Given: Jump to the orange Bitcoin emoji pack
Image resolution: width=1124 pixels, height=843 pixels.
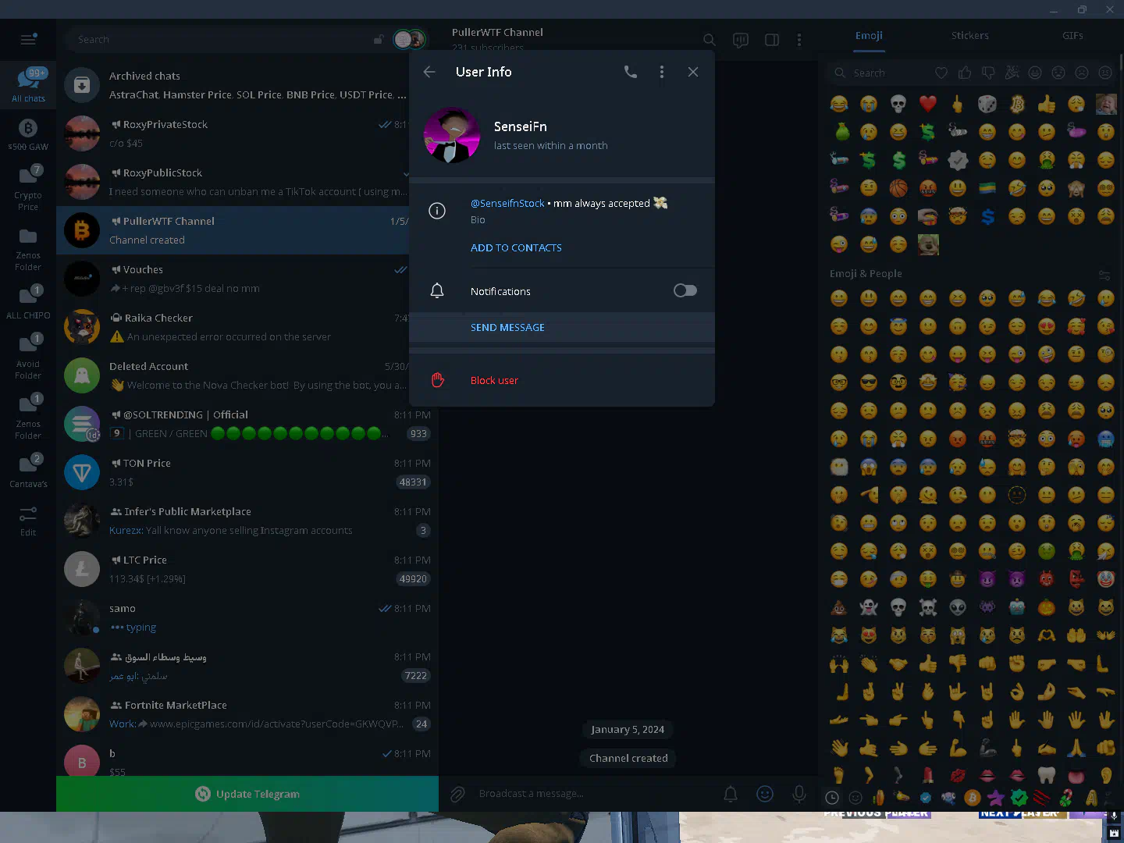Looking at the screenshot, I should click(973, 798).
